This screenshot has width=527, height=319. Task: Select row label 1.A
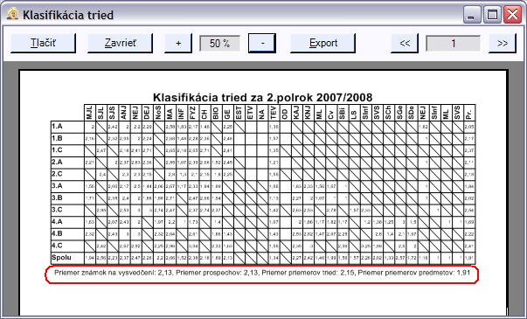click(x=67, y=127)
